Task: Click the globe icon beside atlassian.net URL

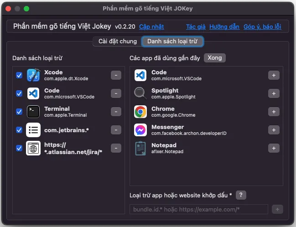Action: [x=33, y=148]
